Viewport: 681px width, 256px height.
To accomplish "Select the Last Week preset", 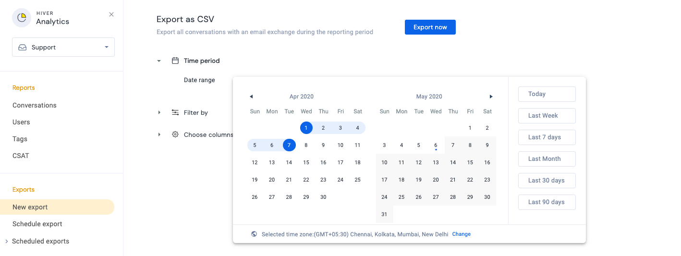I will [547, 116].
